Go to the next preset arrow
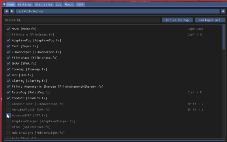227x142 pixels. (x=12, y=11)
